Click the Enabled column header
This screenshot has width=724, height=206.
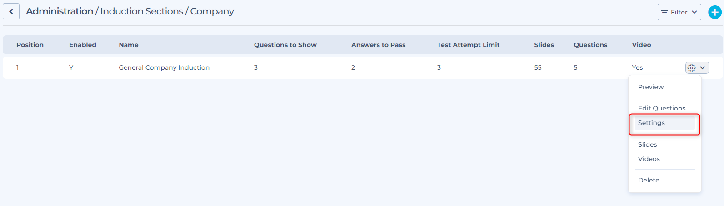(83, 45)
